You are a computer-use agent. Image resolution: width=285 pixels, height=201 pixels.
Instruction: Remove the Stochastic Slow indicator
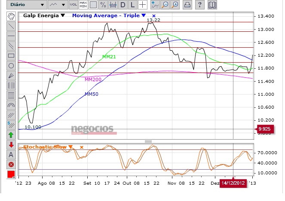point(82,147)
